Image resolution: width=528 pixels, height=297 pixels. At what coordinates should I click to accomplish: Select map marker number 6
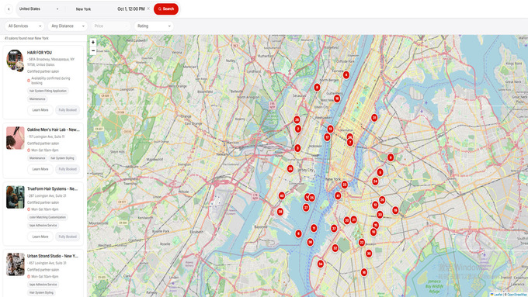(x=298, y=233)
